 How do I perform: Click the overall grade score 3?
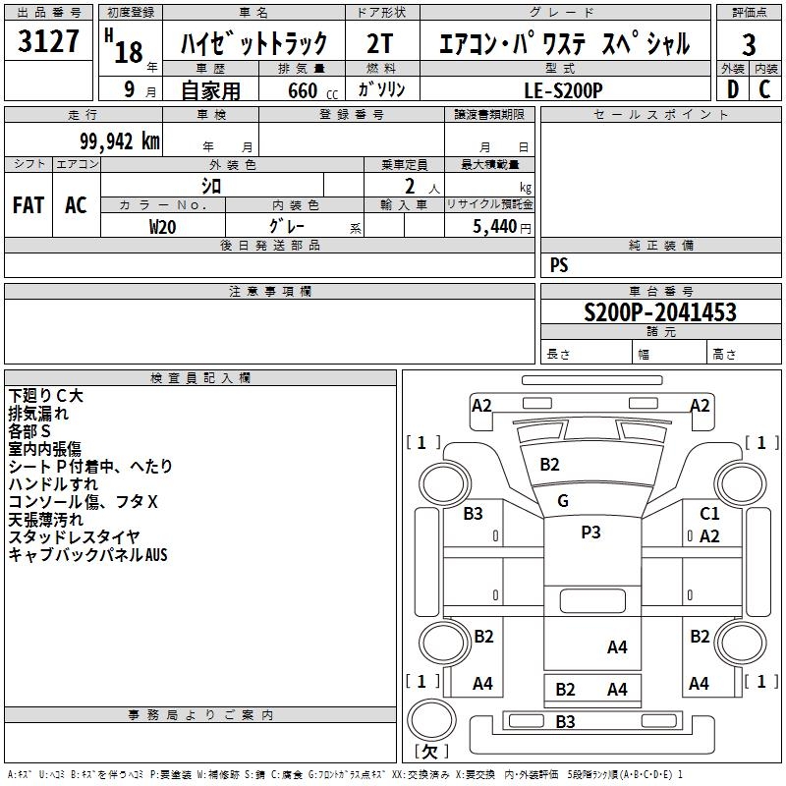(x=749, y=44)
